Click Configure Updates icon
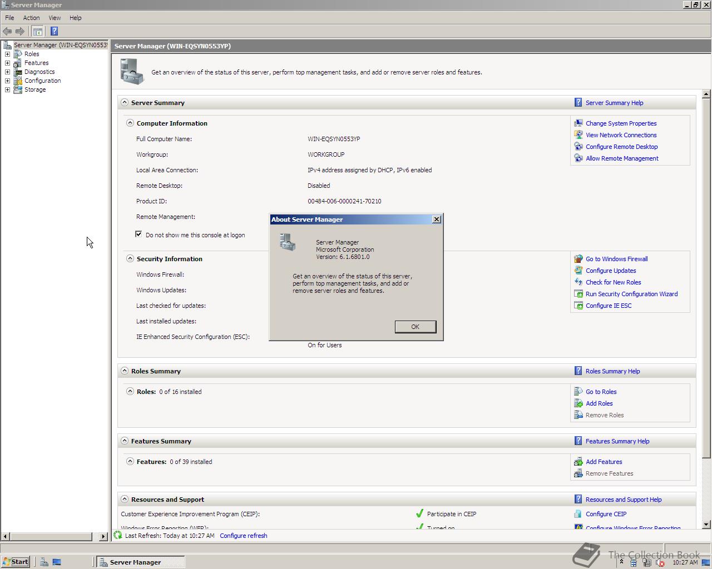Viewport: 712px width, 569px height. point(578,271)
